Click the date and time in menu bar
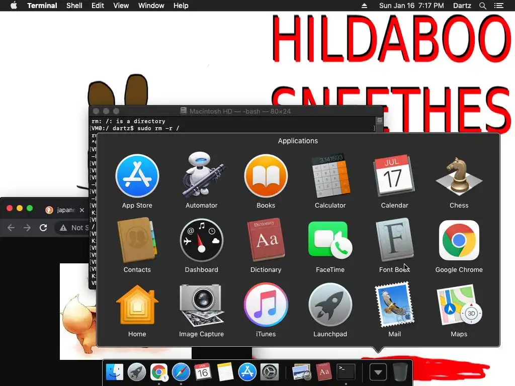Image resolution: width=515 pixels, height=386 pixels. click(x=411, y=6)
